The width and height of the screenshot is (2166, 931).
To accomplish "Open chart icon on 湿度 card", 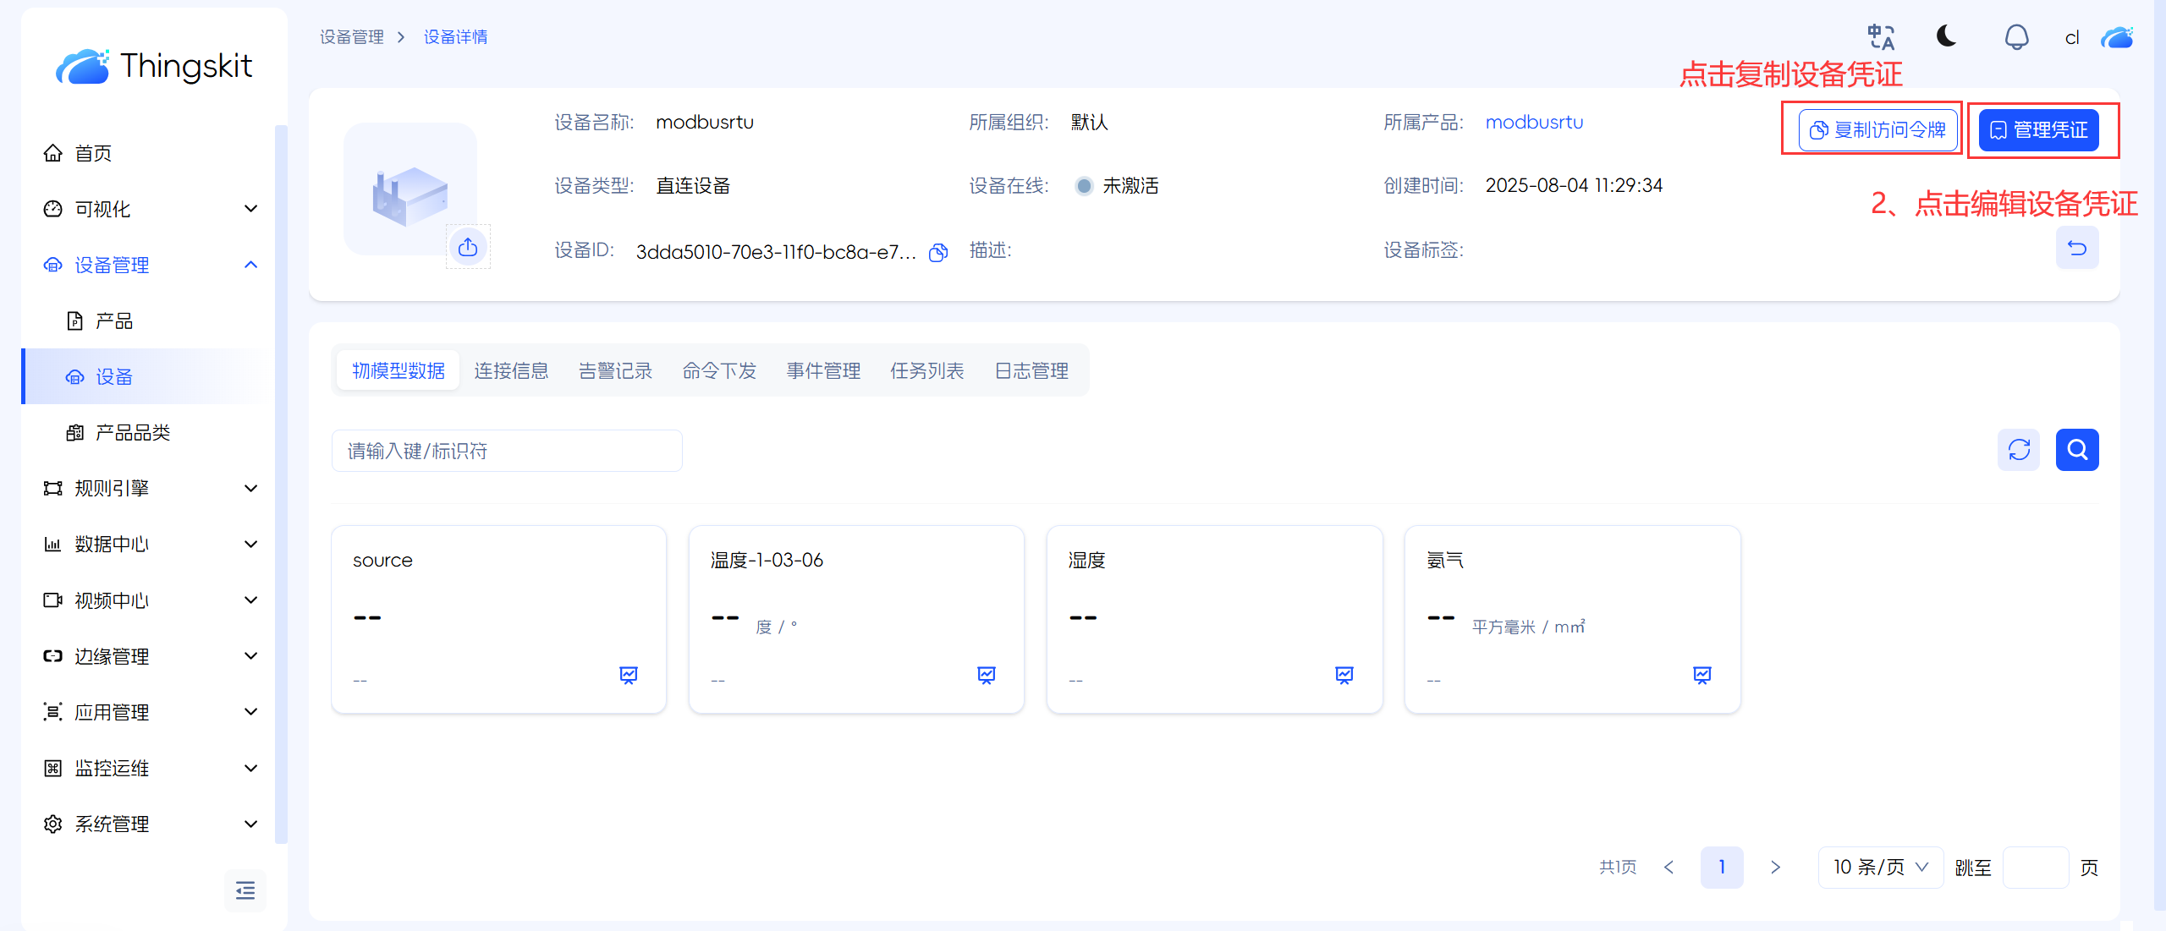I will coord(1344,675).
